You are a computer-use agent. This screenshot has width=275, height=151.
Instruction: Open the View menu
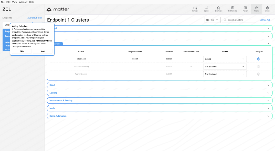[15, 2]
